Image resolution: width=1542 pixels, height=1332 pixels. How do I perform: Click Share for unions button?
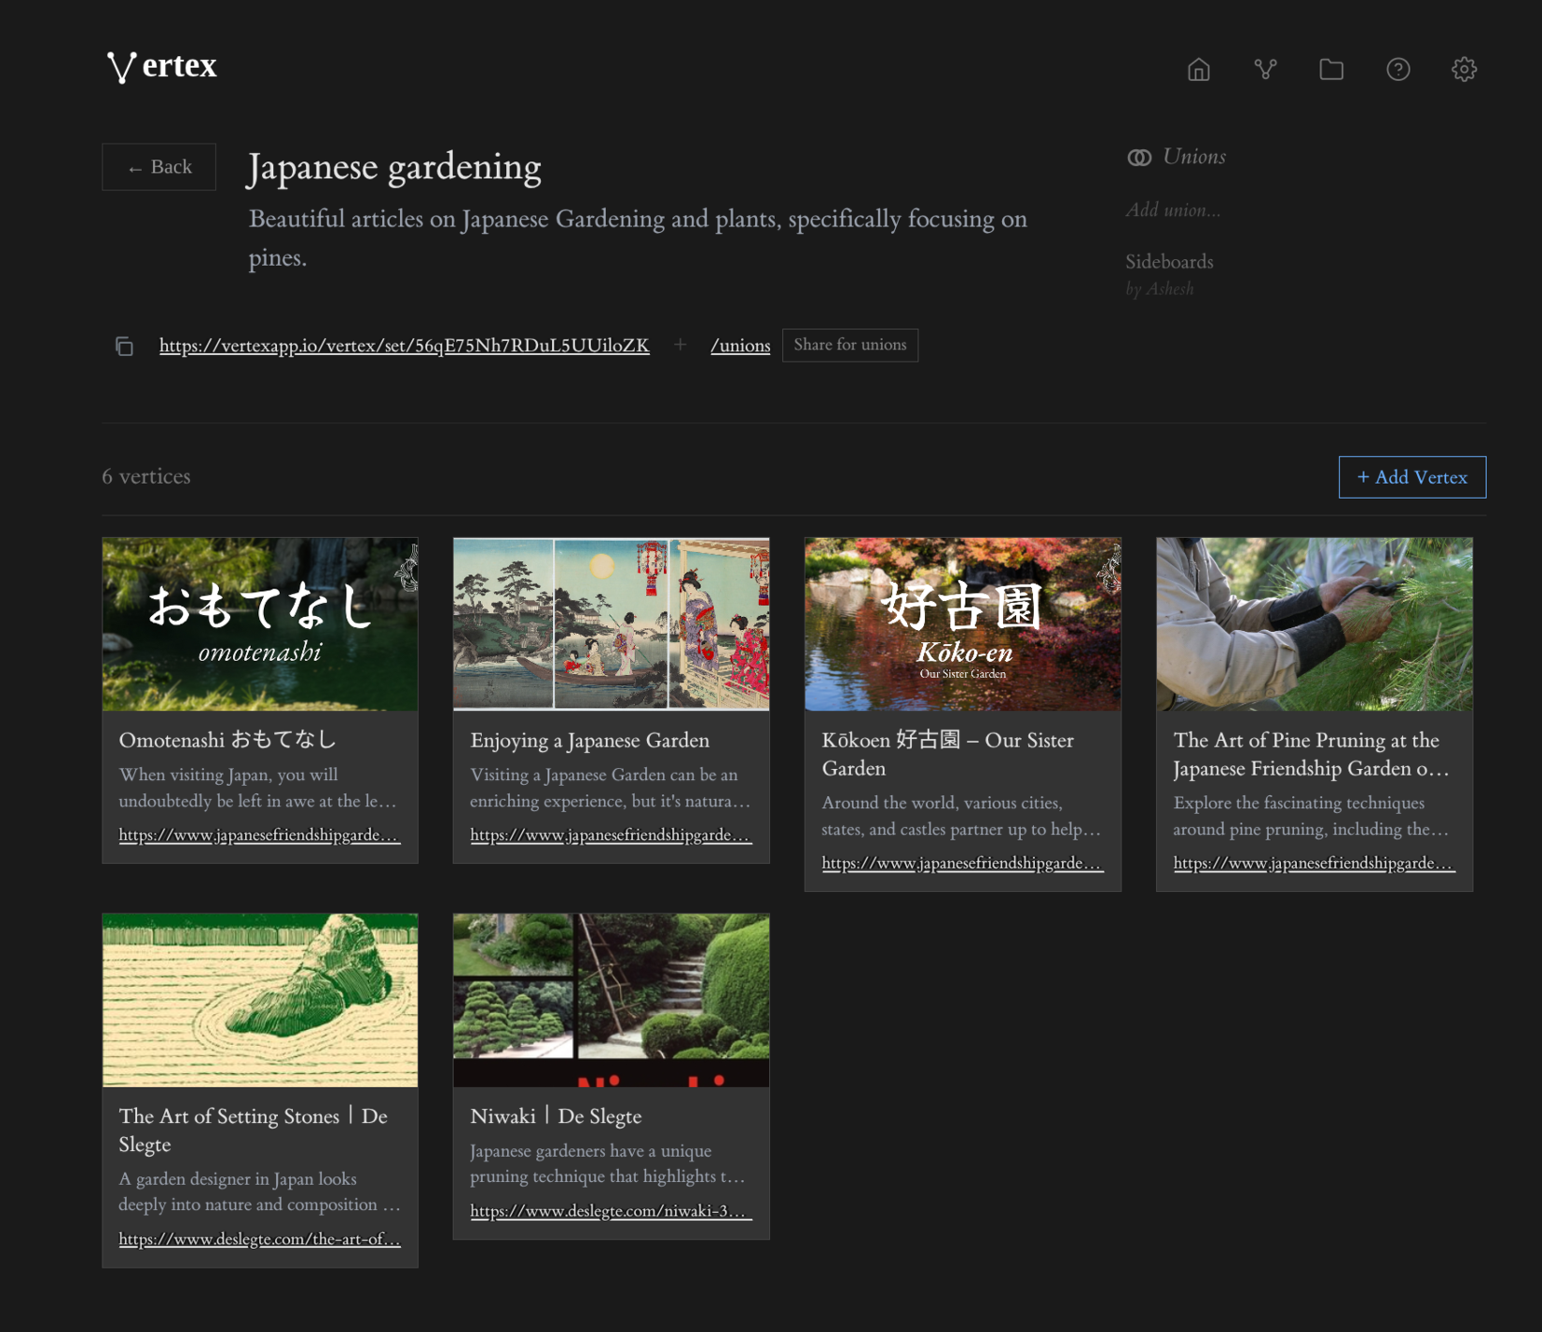point(850,345)
